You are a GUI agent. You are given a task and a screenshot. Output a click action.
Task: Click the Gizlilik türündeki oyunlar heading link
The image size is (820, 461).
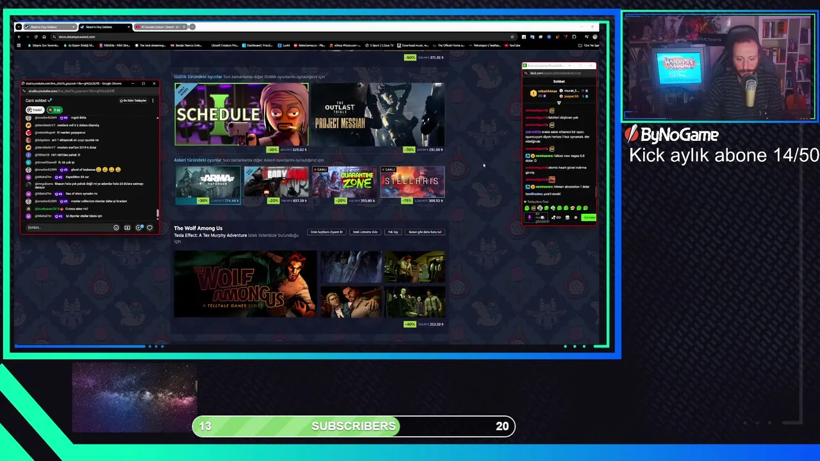point(198,77)
